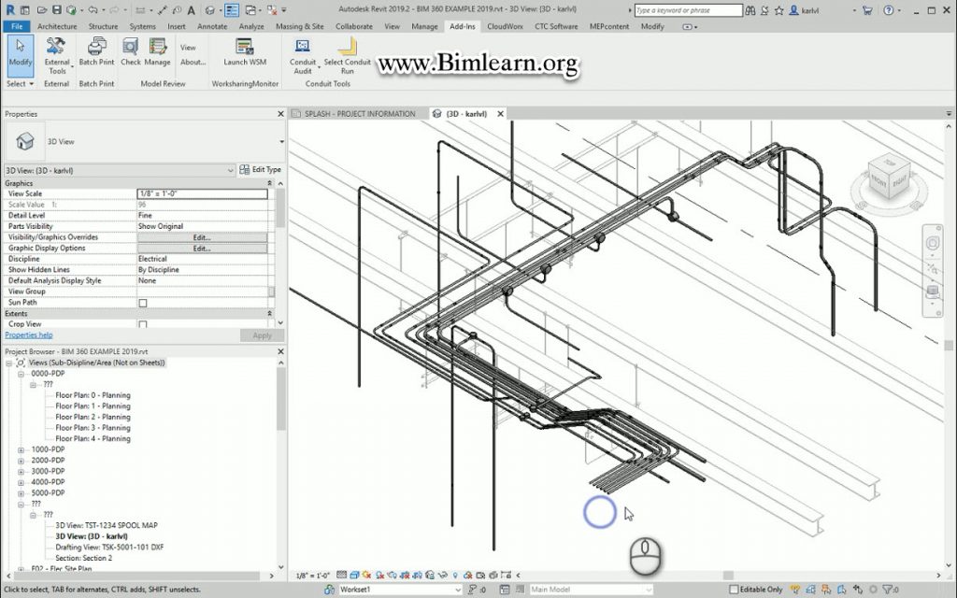Run the Model Review Check tool

131,52
